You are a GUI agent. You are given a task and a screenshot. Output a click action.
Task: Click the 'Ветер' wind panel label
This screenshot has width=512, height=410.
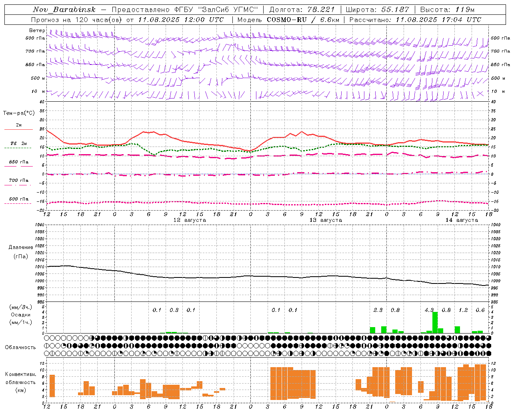tap(37, 30)
